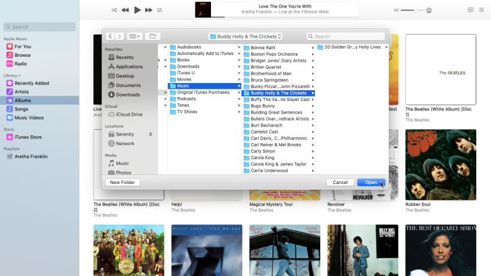Select Automatically Add to iTunes folder
Viewport: 491px width, 276px height.
point(205,54)
